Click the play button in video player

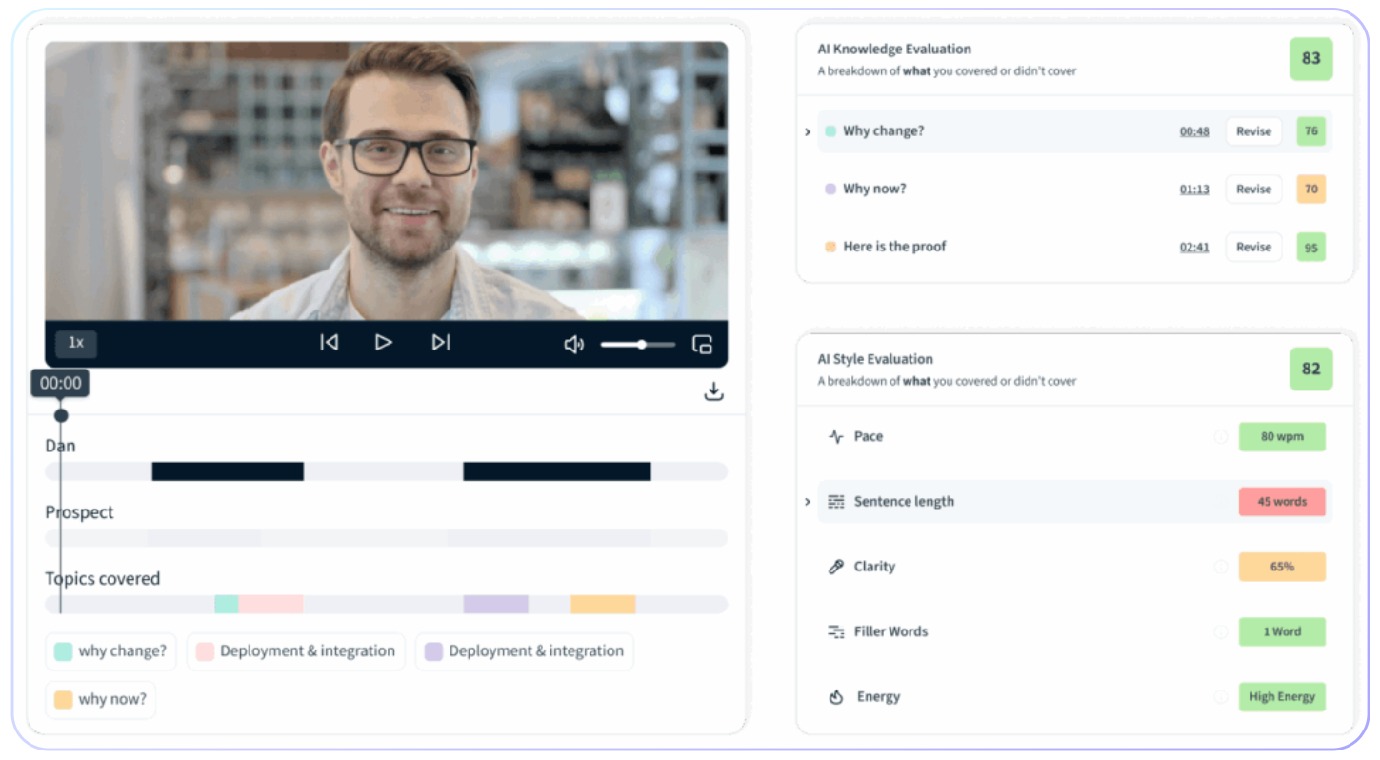point(384,343)
